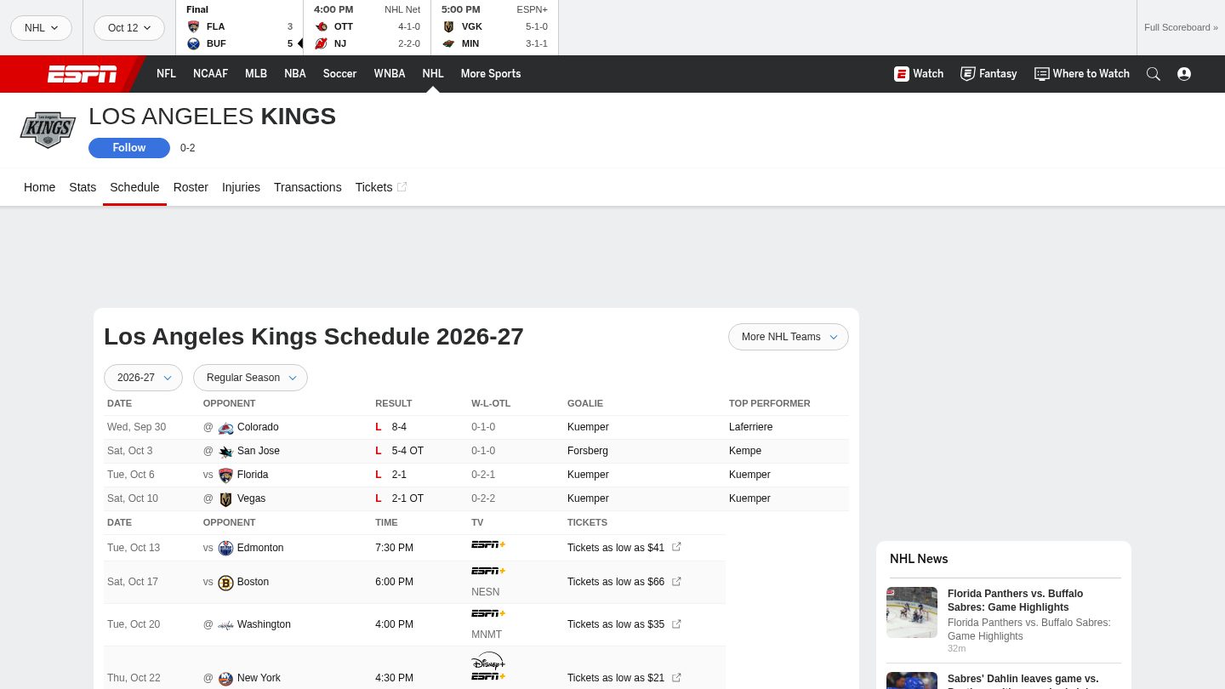1225x689 pixels.
Task: Open the Transactions tab
Action: pos(308,187)
